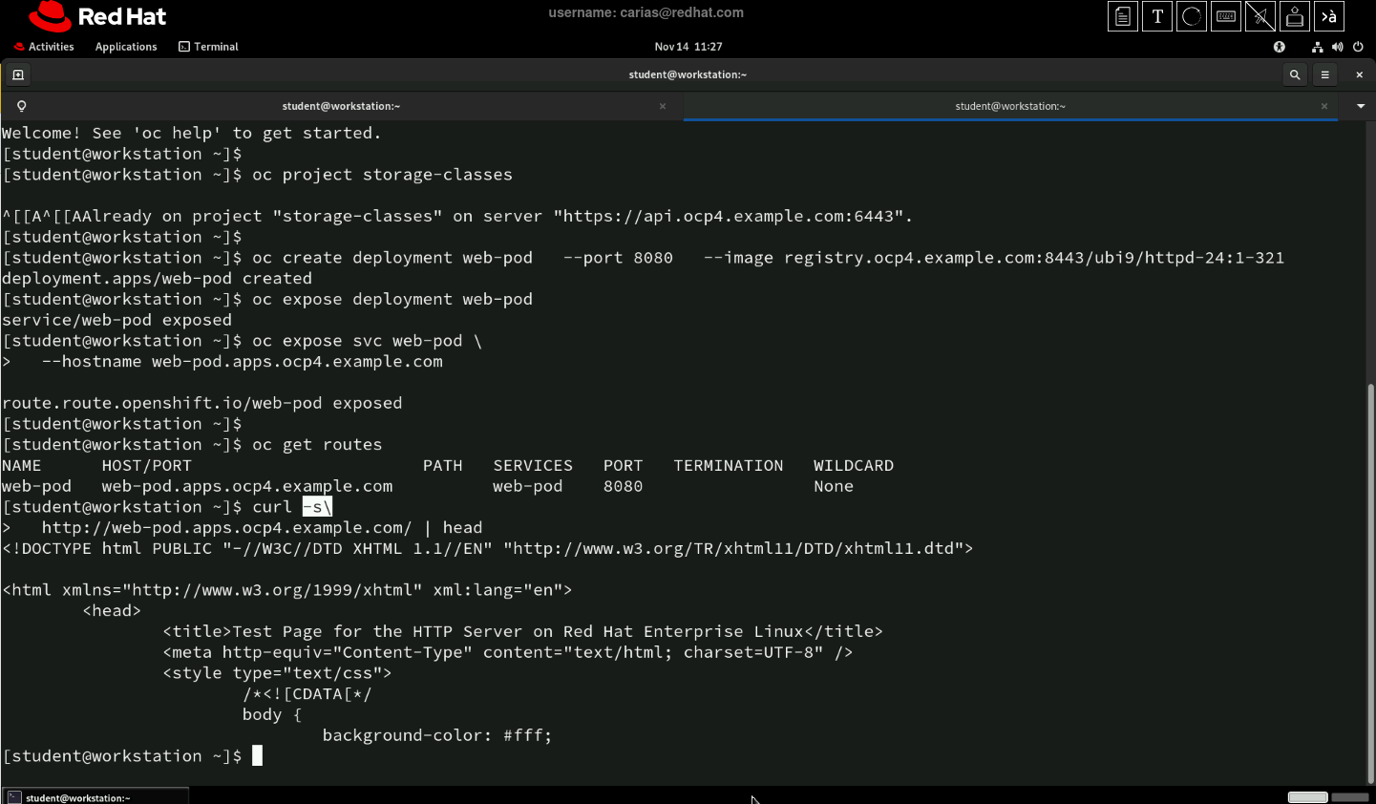Click 'oc project storage-classes' command text

click(x=382, y=175)
